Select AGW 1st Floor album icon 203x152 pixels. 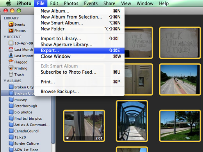(x=11, y=149)
